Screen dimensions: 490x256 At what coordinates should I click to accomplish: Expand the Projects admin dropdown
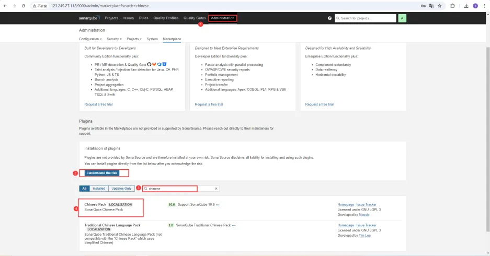coord(134,39)
